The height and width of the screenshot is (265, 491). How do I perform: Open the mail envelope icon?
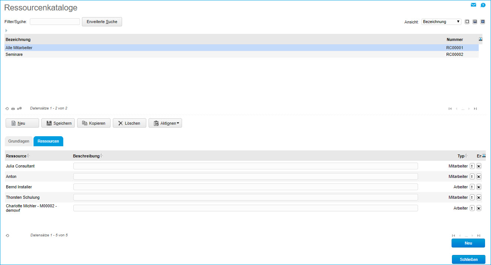coord(474,5)
